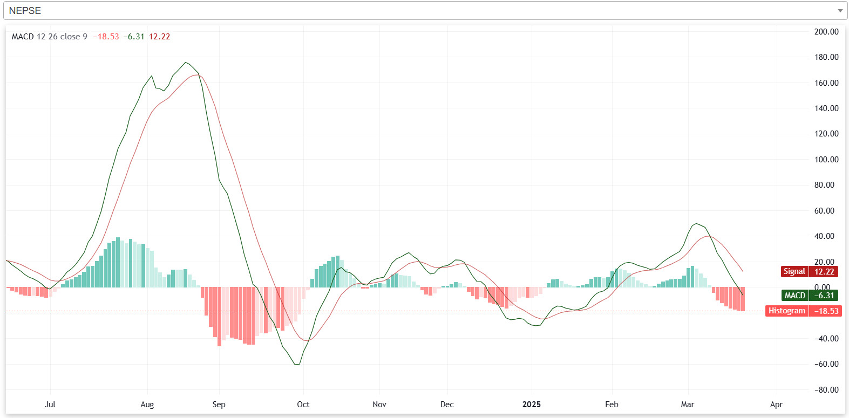The image size is (849, 418).
Task: Click the -18.53 price tag on scale
Action: point(826,311)
